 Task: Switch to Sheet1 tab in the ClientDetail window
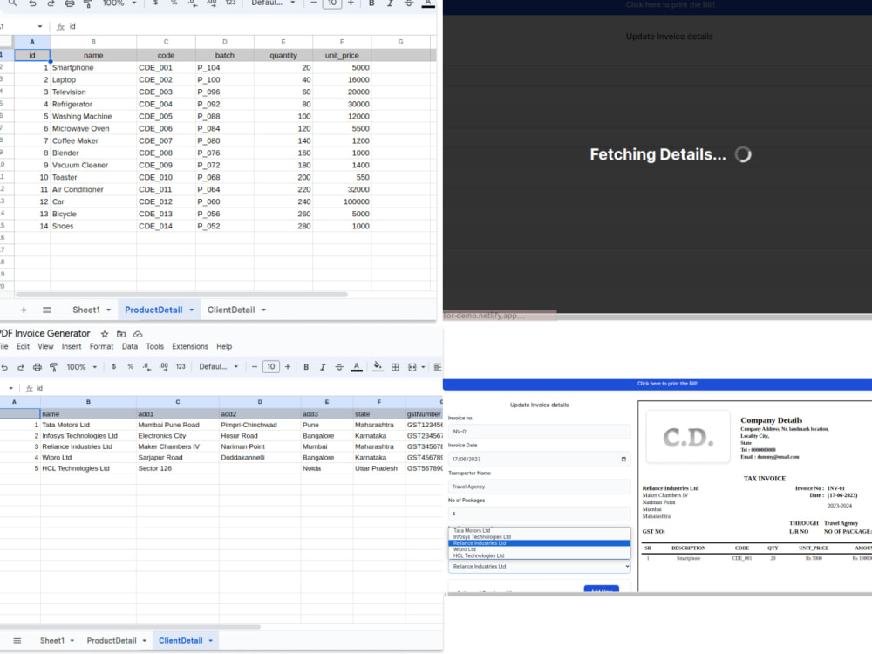pyautogui.click(x=51, y=641)
